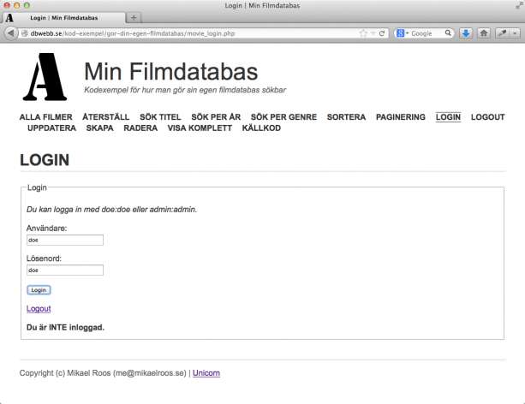The height and width of the screenshot is (404, 525).
Task: Click the site identity globe icon
Action: click(24, 33)
